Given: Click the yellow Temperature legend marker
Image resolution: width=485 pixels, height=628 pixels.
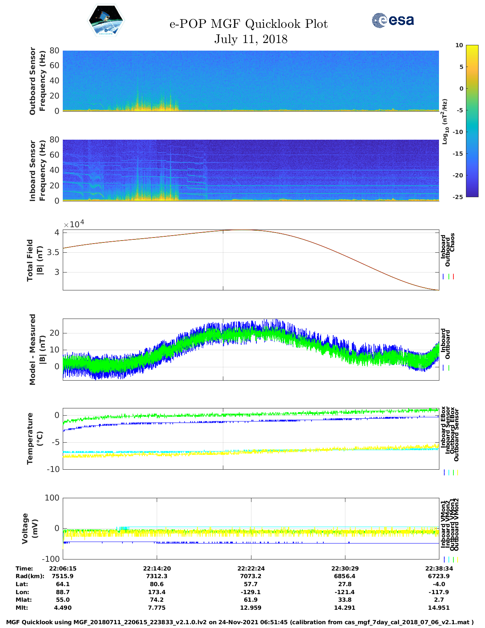Looking at the screenshot, I should tap(457, 472).
